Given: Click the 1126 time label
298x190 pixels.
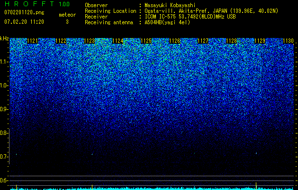Looking at the screenshot, I should click(175, 41).
